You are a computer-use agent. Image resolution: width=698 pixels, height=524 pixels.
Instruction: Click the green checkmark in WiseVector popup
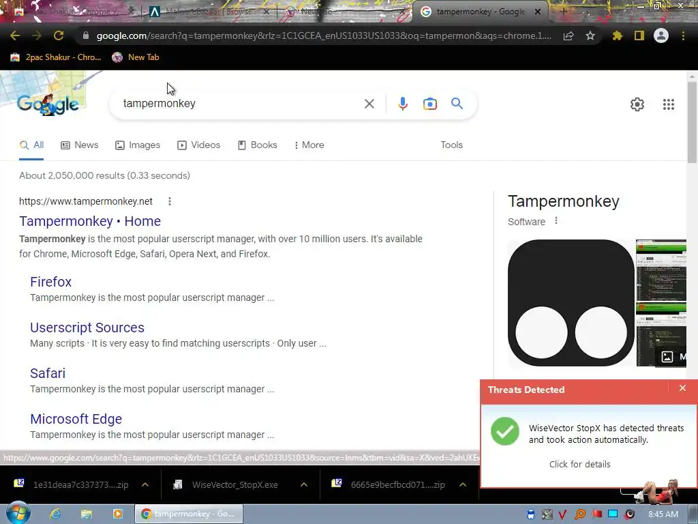pyautogui.click(x=505, y=431)
